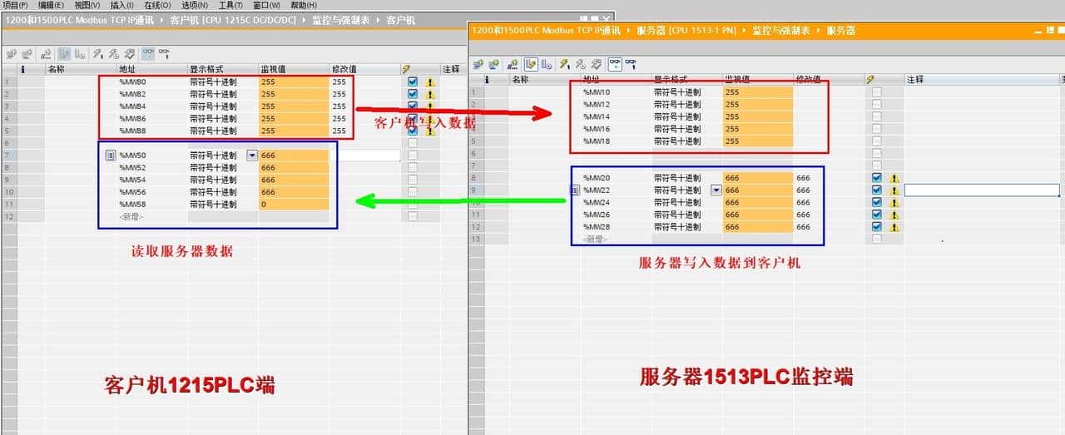Toggle Monitor all glasses icon in client toolbar
Viewport: 1065px width, 435px height.
click(148, 53)
